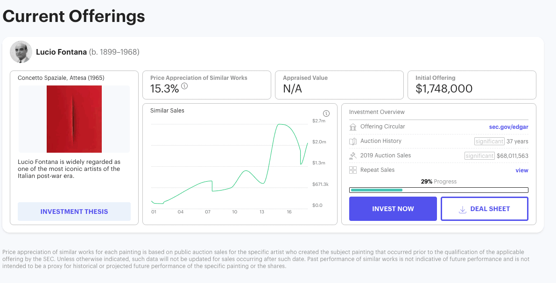Click the Offering Circular bank building icon

click(353, 127)
